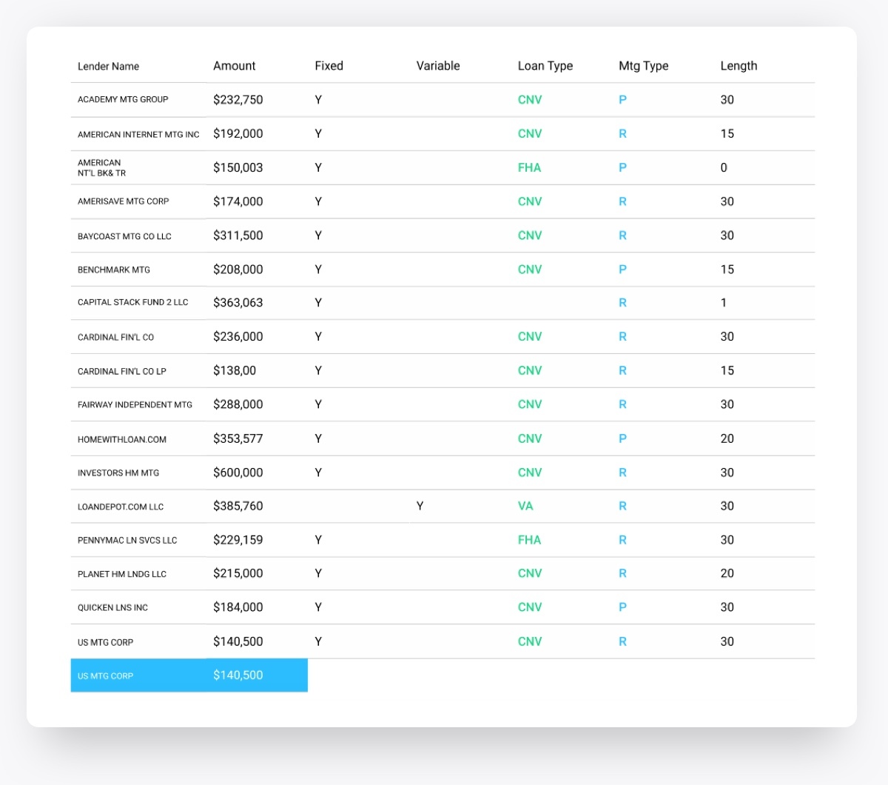
Task: Click CNV loan type for INVESTORS HM MTG
Action: coord(530,472)
